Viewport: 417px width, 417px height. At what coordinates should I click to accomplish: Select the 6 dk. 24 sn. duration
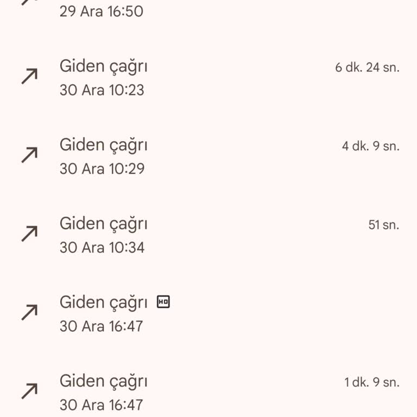tap(367, 68)
